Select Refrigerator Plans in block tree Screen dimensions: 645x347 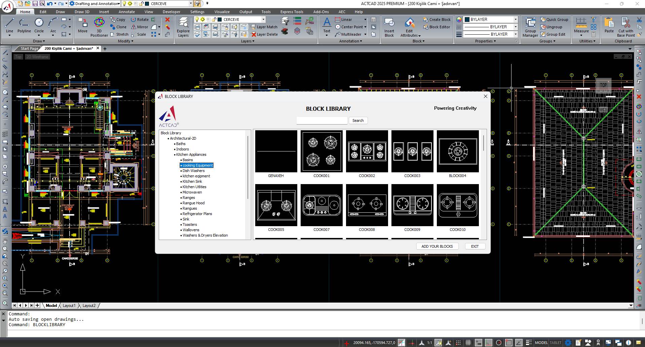coord(197,214)
